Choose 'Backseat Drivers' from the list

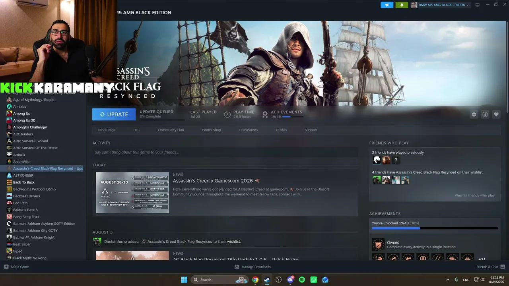27,196
